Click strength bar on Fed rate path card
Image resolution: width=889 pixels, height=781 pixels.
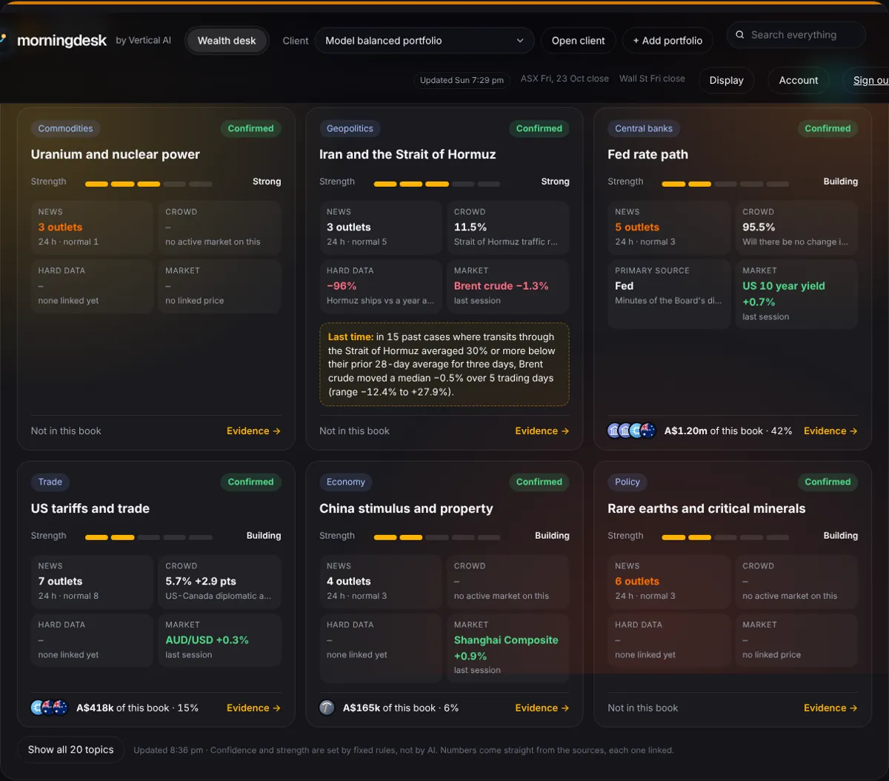[725, 184]
